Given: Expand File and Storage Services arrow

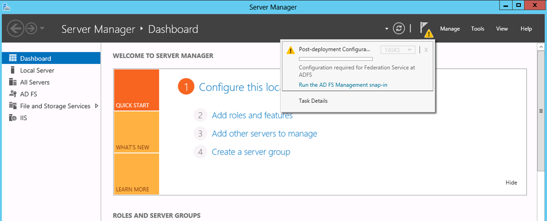Looking at the screenshot, I should coord(96,106).
